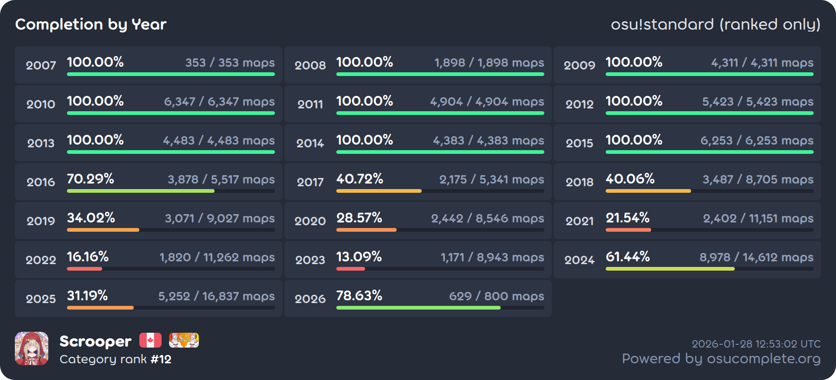Viewport: 836px width, 380px height.
Task: Select the Scrooper username text
Action: [x=95, y=341]
